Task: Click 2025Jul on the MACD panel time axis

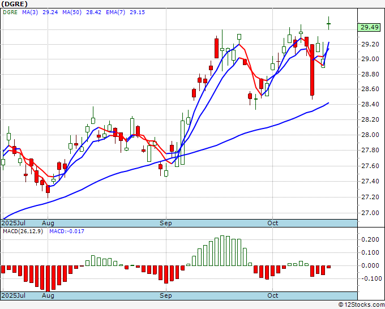Action: tap(14, 295)
